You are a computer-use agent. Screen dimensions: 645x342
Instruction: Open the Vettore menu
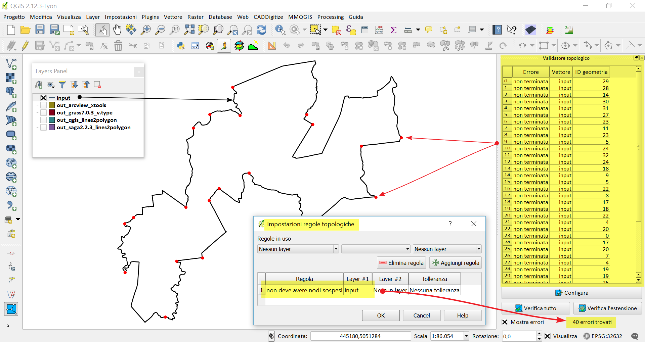pos(173,17)
